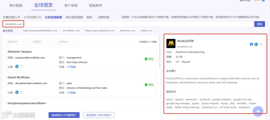Click the name Daniel McAllister
The height and width of the screenshot is (120, 270).
pos(19,77)
